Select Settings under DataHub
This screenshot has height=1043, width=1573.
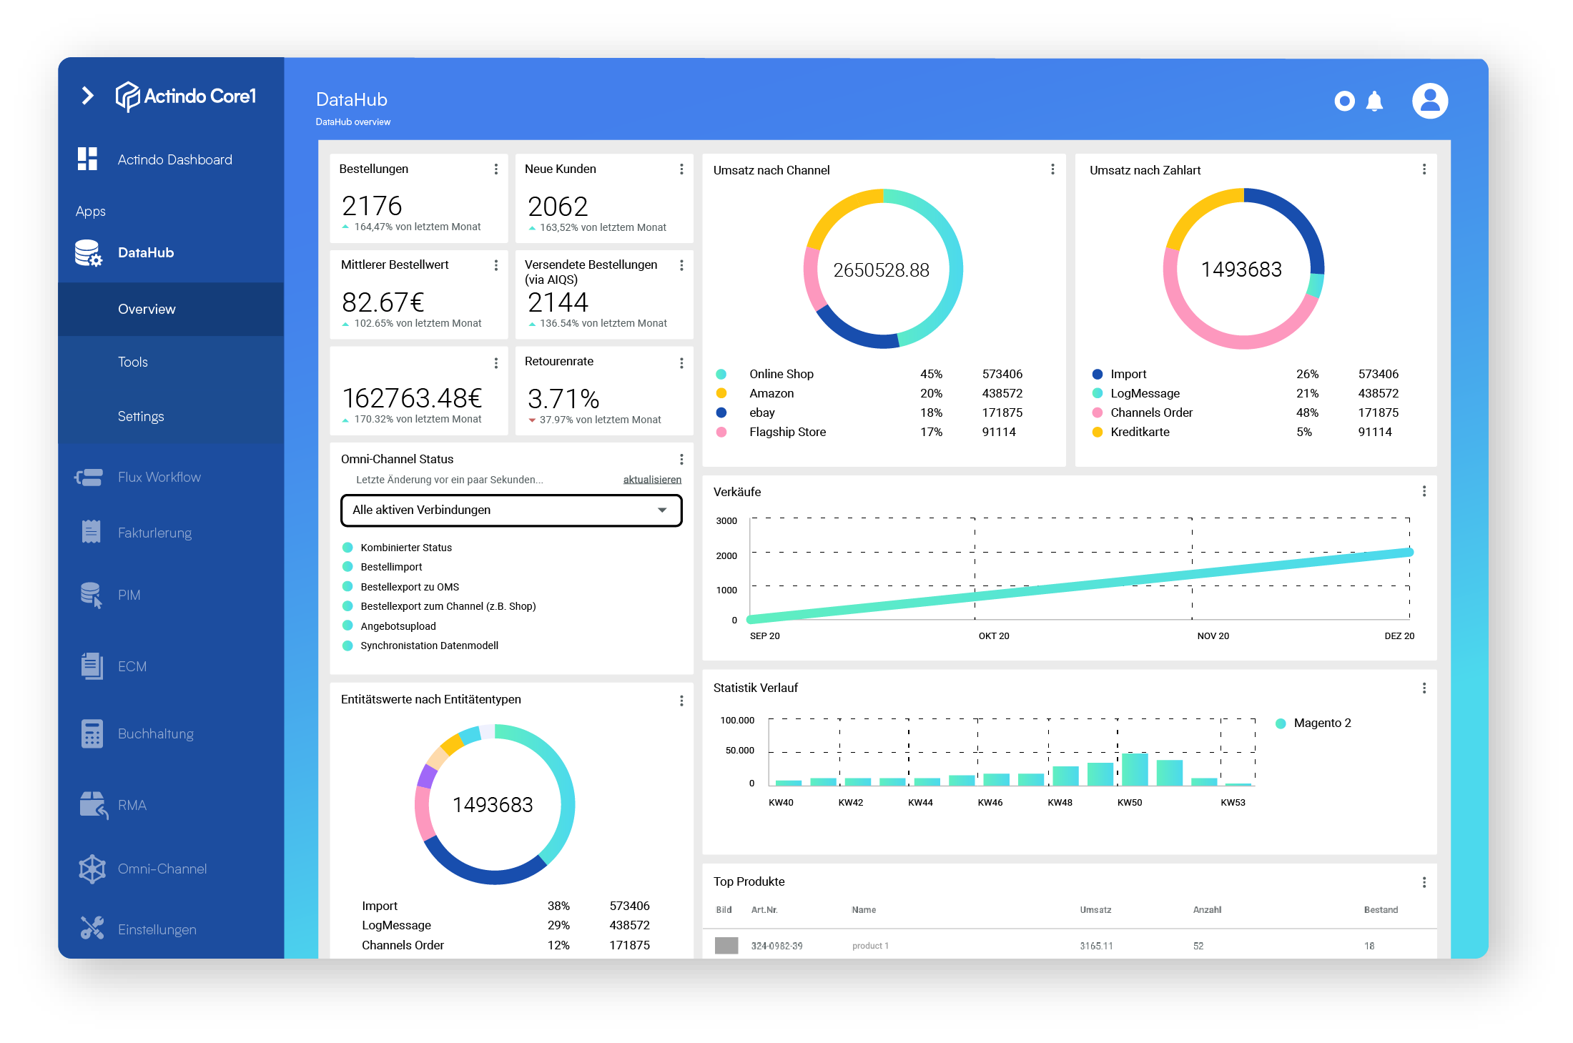click(141, 416)
